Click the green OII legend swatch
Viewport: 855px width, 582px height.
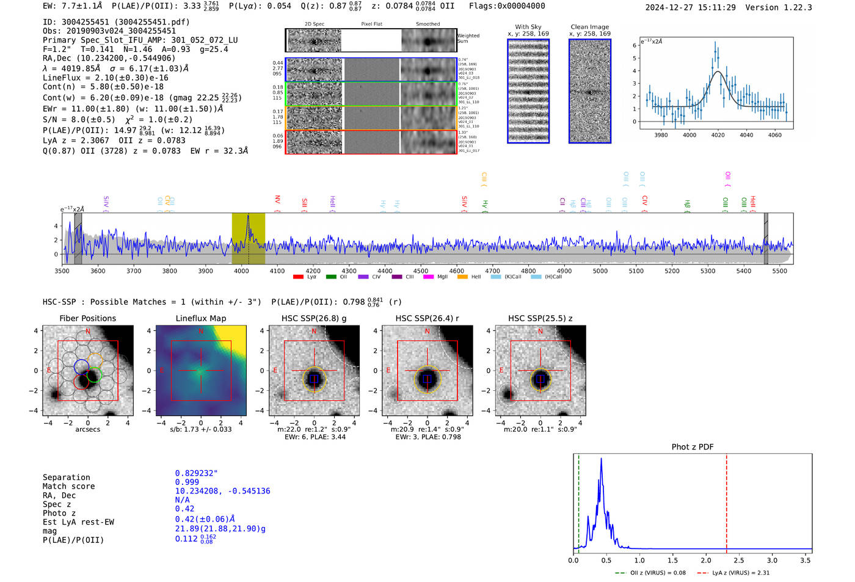331,277
